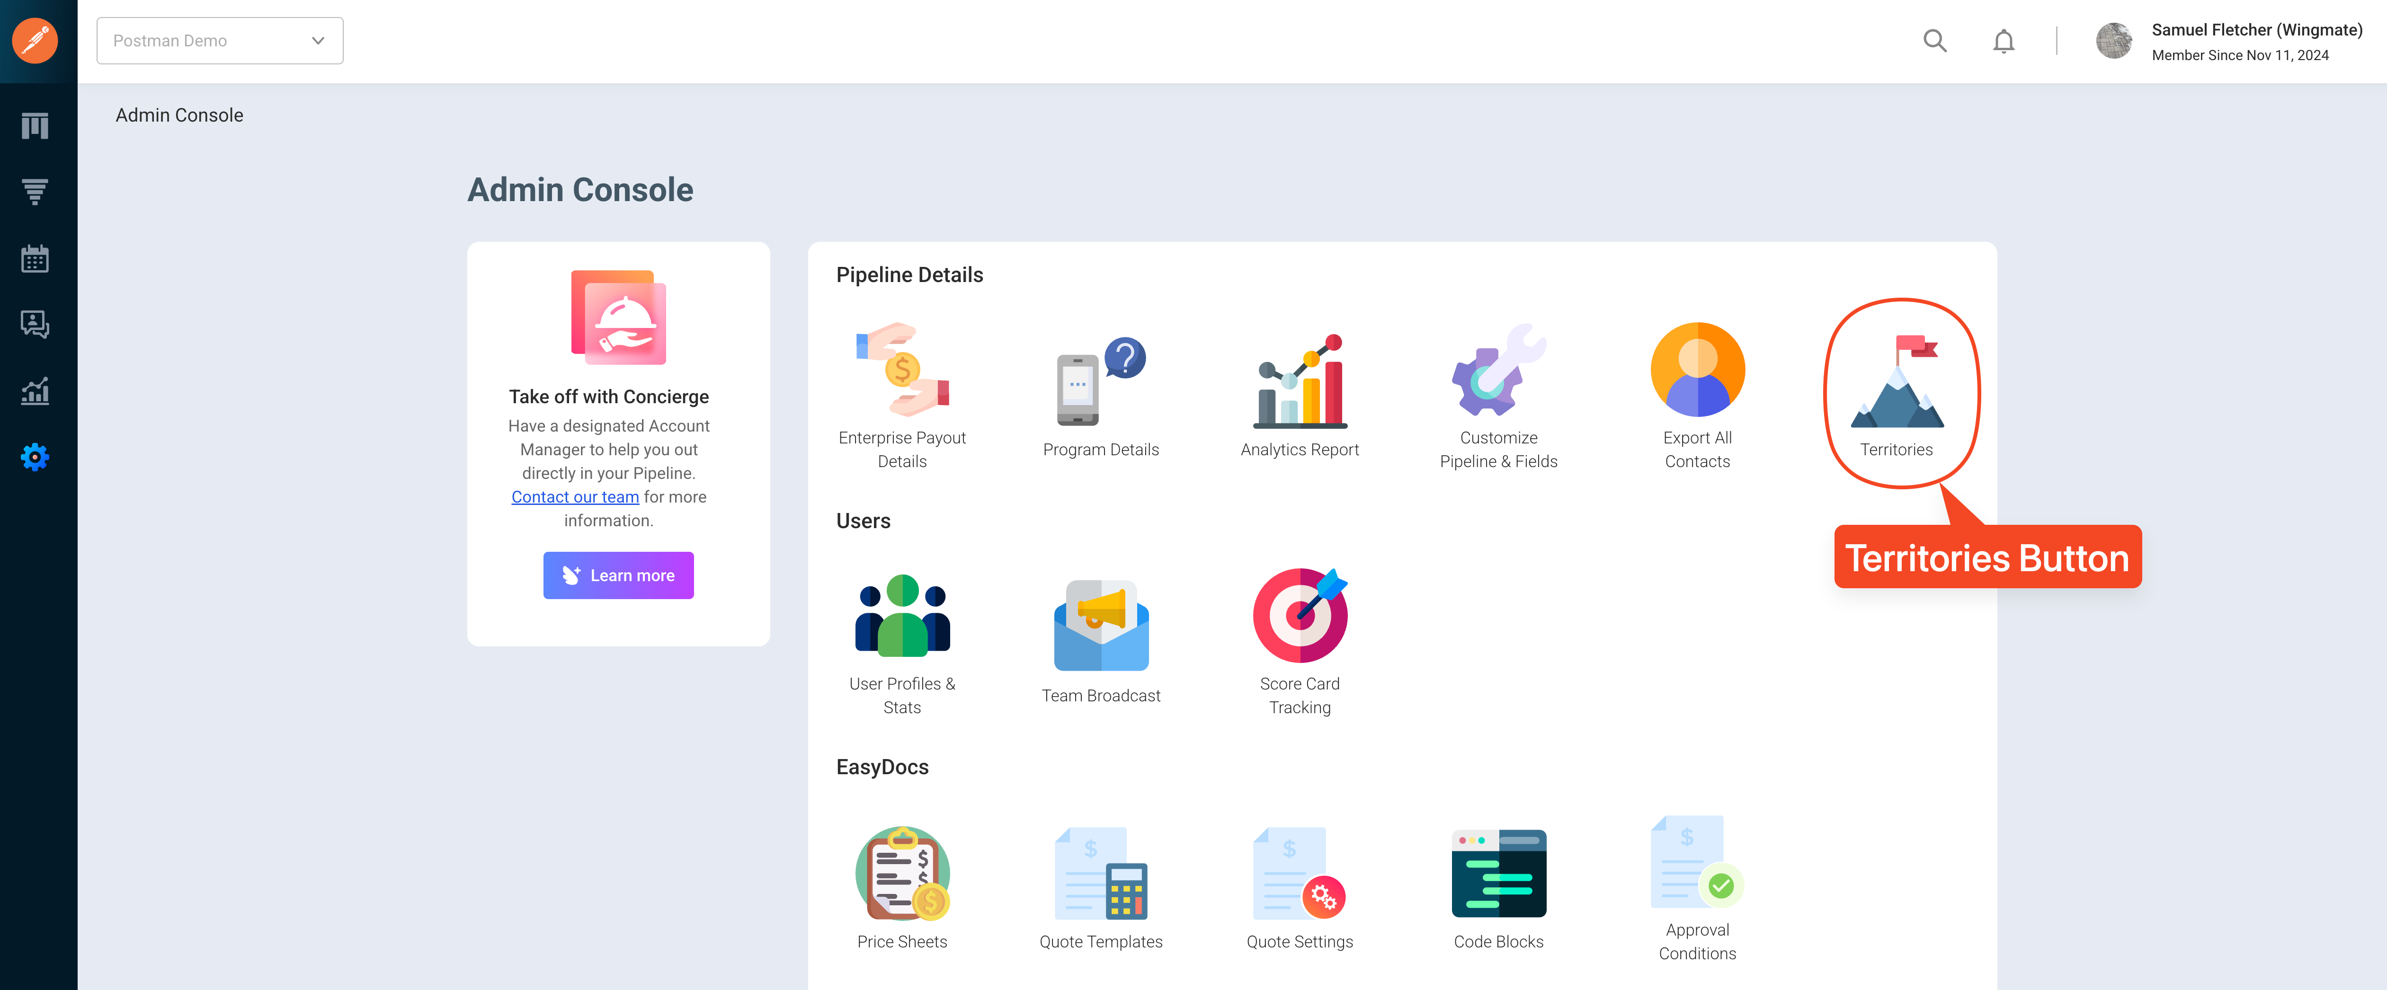Open Enterprise Payout Details
The height and width of the screenshot is (990, 2387).
pos(901,397)
